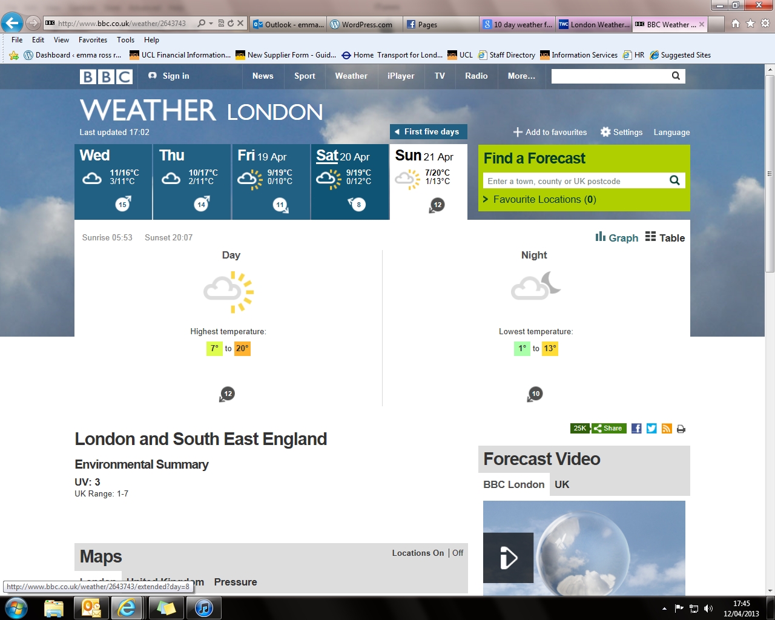775x620 pixels.
Task: Open the Language option
Action: [671, 132]
